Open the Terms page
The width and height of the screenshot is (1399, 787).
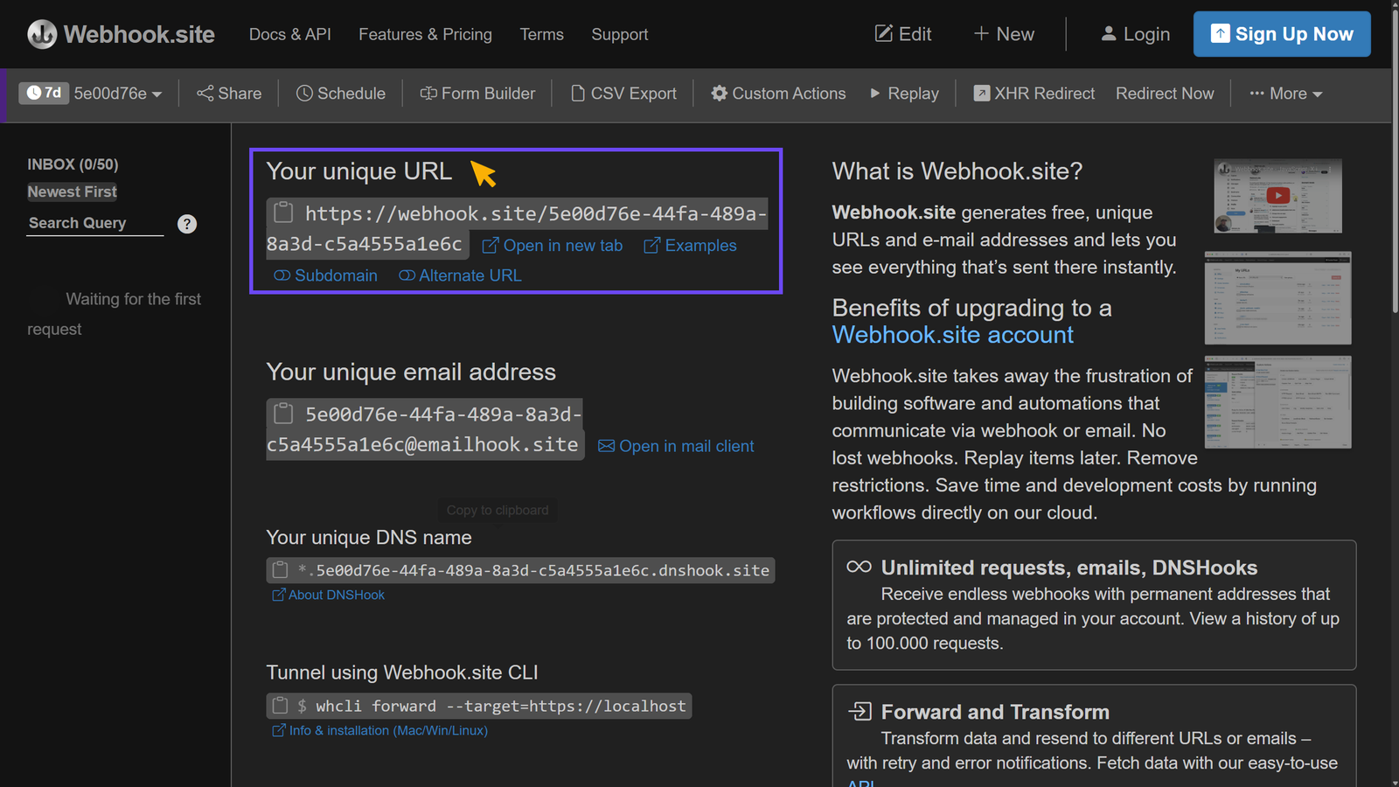(542, 34)
